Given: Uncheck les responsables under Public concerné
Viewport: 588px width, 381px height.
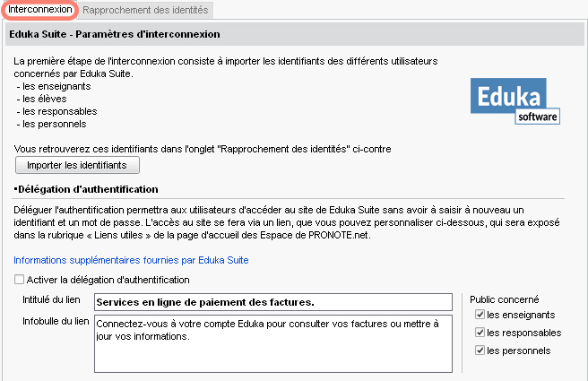Looking at the screenshot, I should coord(480,333).
